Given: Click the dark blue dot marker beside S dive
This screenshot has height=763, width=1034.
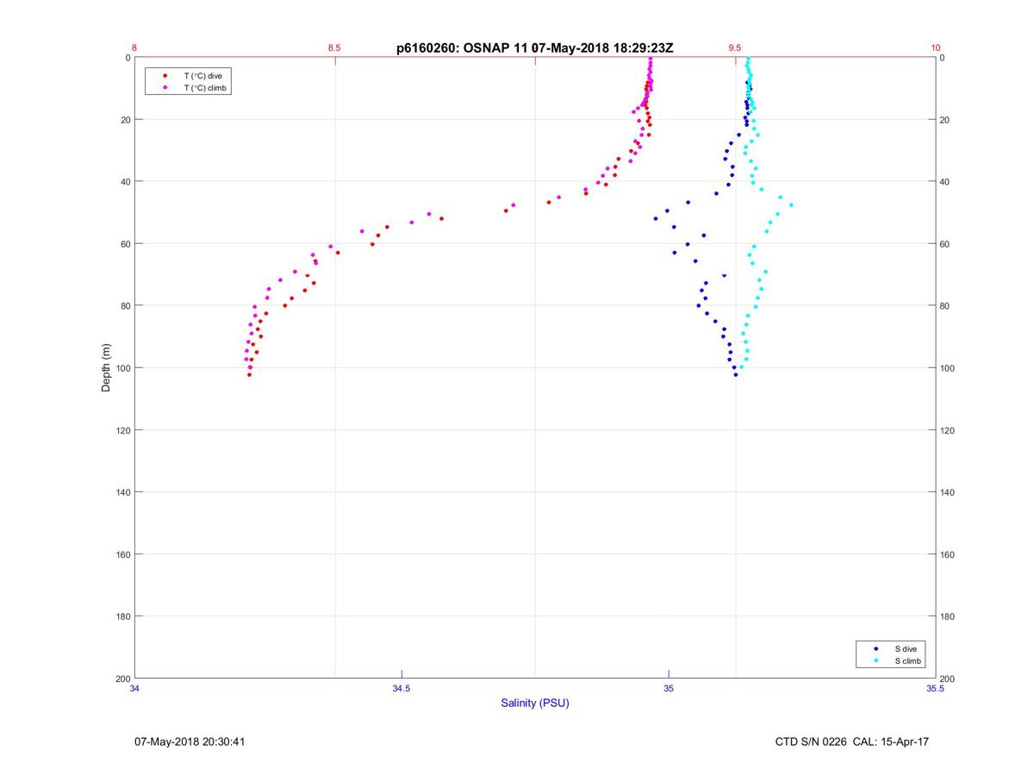Looking at the screenshot, I should (876, 648).
